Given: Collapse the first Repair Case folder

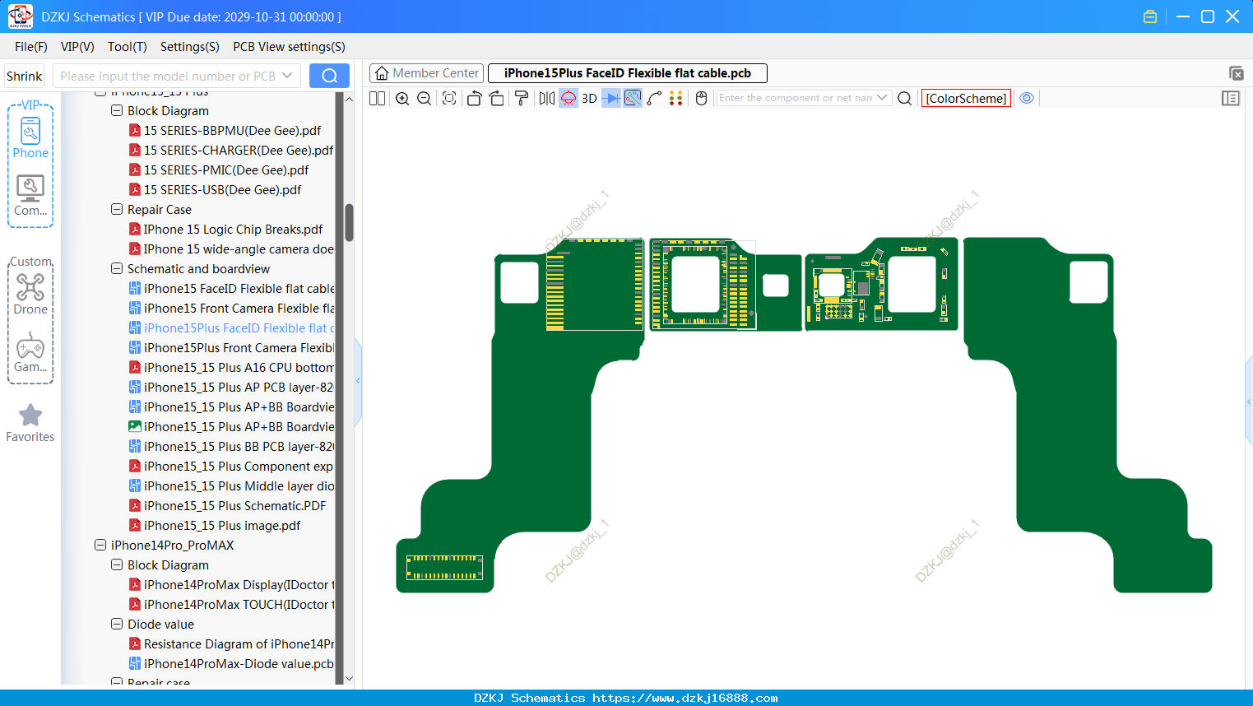Looking at the screenshot, I should coord(117,209).
